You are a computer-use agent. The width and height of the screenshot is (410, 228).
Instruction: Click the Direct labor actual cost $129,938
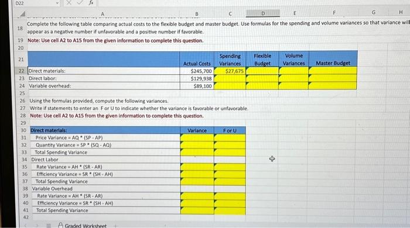tap(197, 78)
